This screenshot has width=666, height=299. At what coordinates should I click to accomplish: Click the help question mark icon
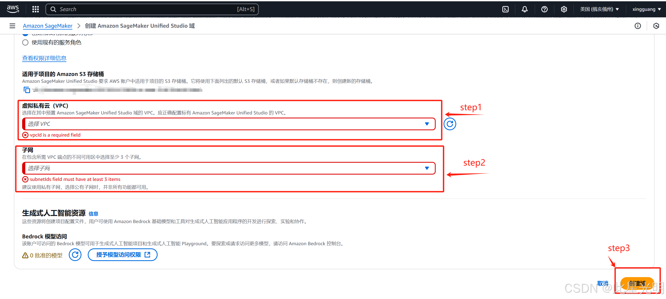[x=544, y=9]
